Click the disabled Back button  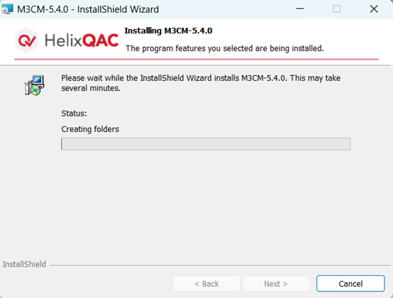point(206,284)
